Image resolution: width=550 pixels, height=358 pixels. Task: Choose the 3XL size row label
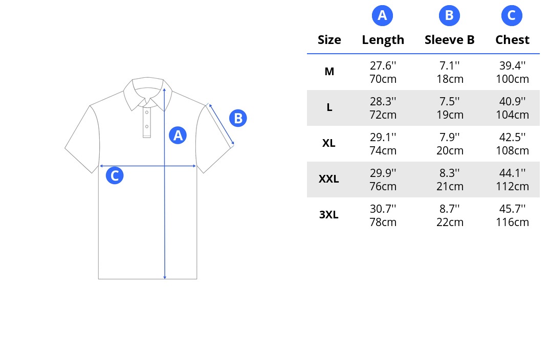329,215
